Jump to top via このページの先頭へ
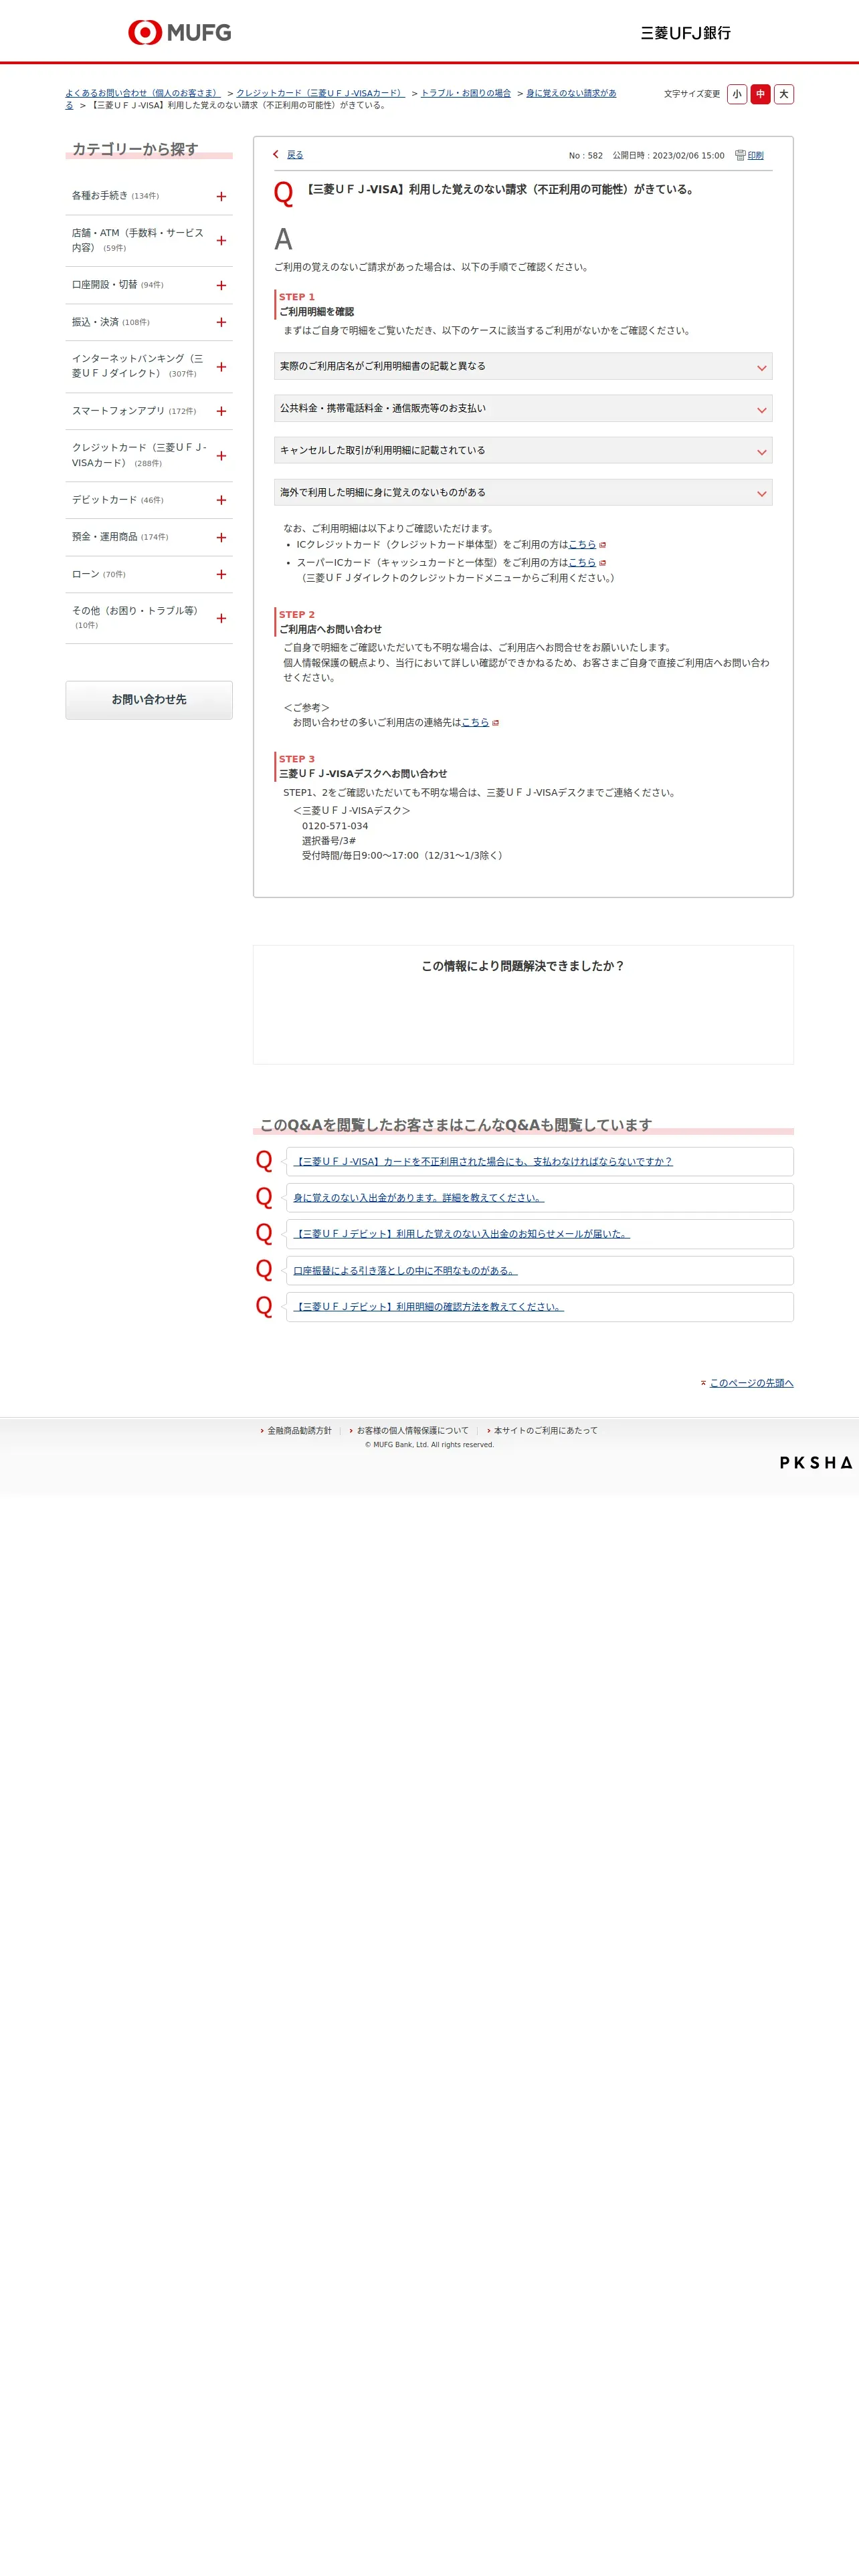Viewport: 859px width, 2576px height. (x=751, y=1383)
